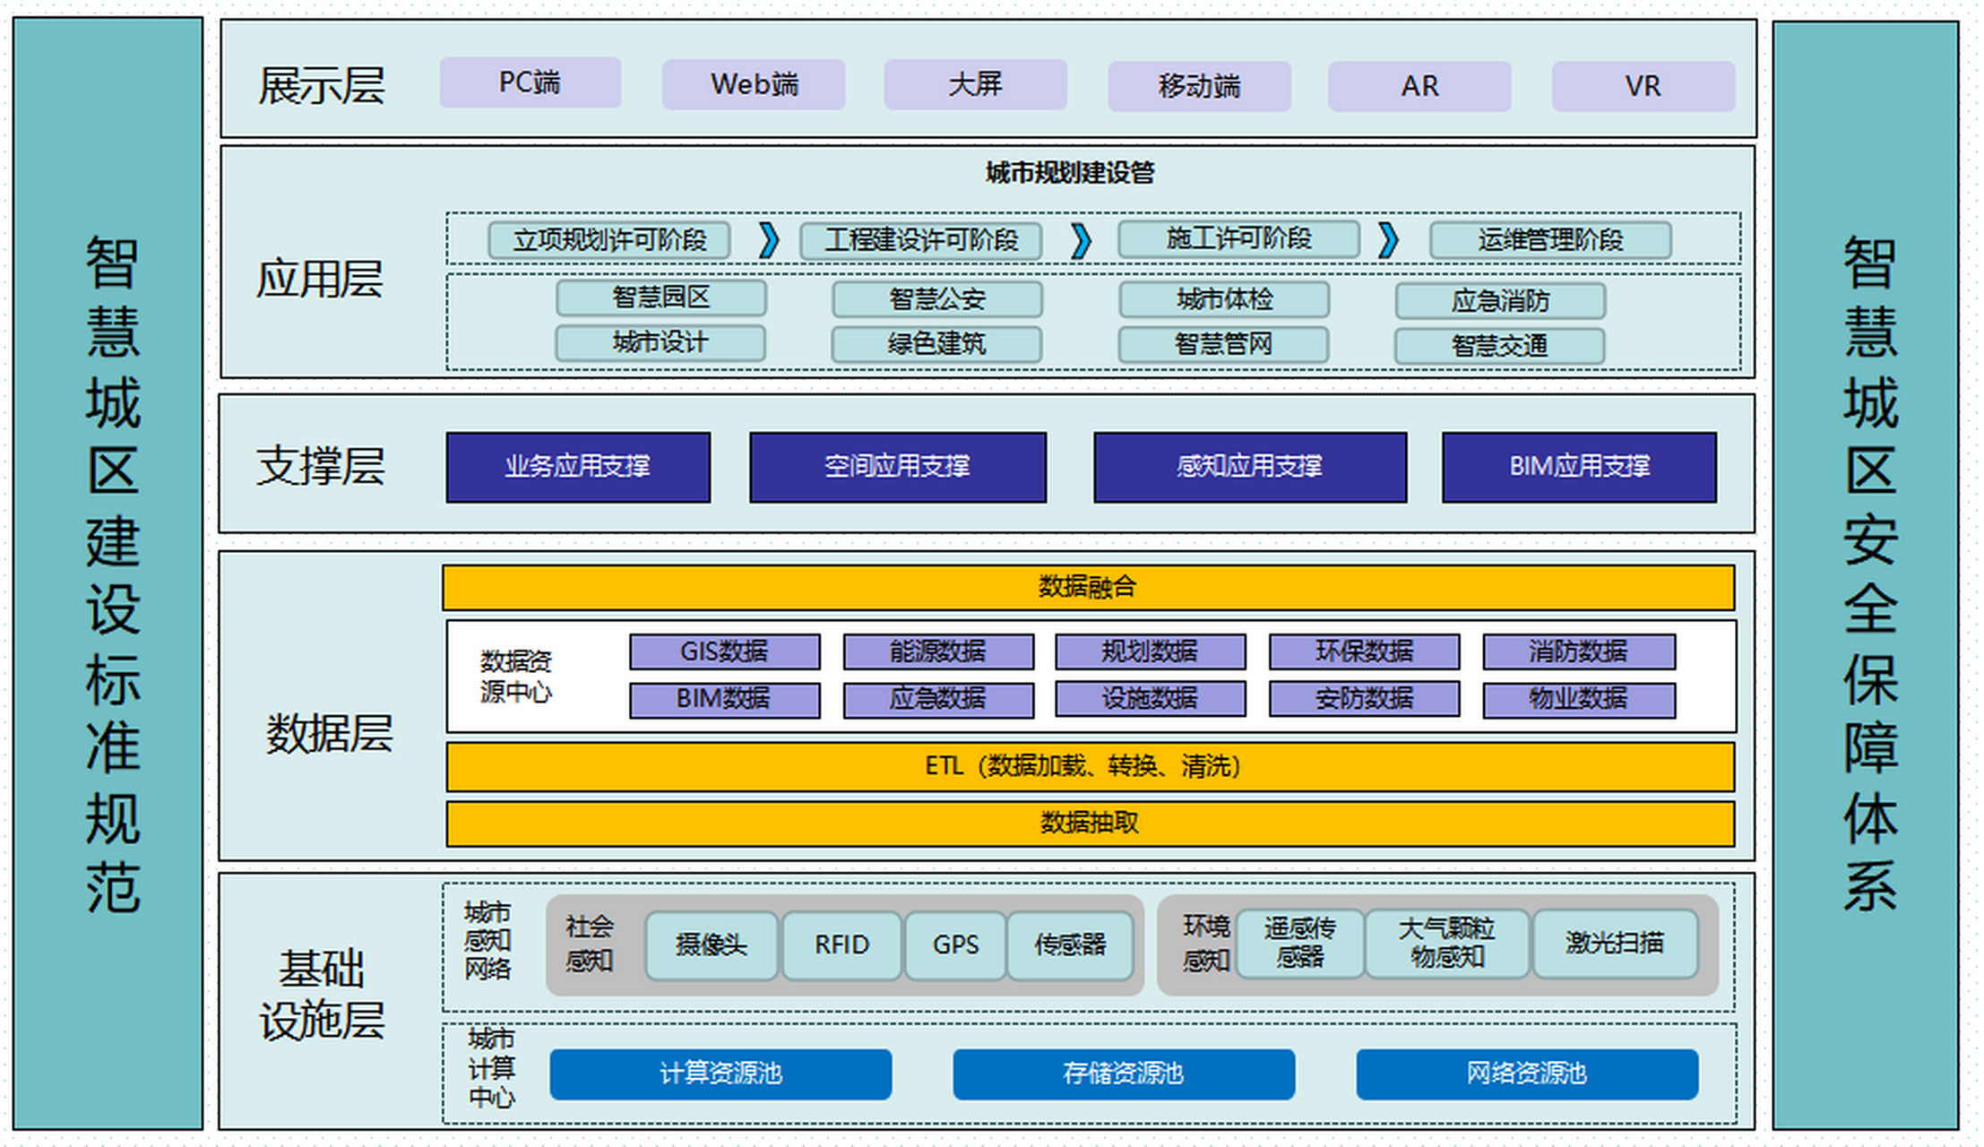The height and width of the screenshot is (1147, 1984).
Task: Click the 智慧园区 application block
Action: (660, 298)
